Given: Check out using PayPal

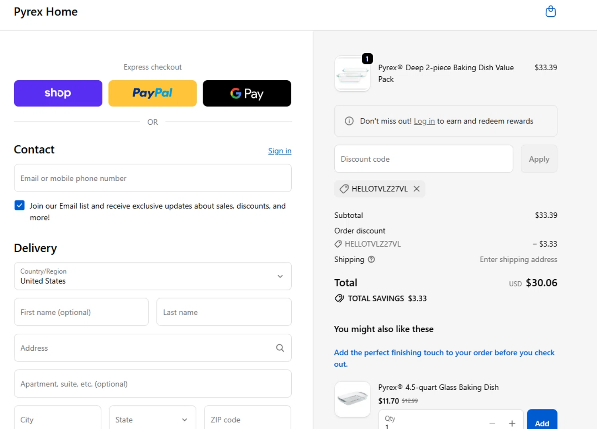Looking at the screenshot, I should pos(152,93).
